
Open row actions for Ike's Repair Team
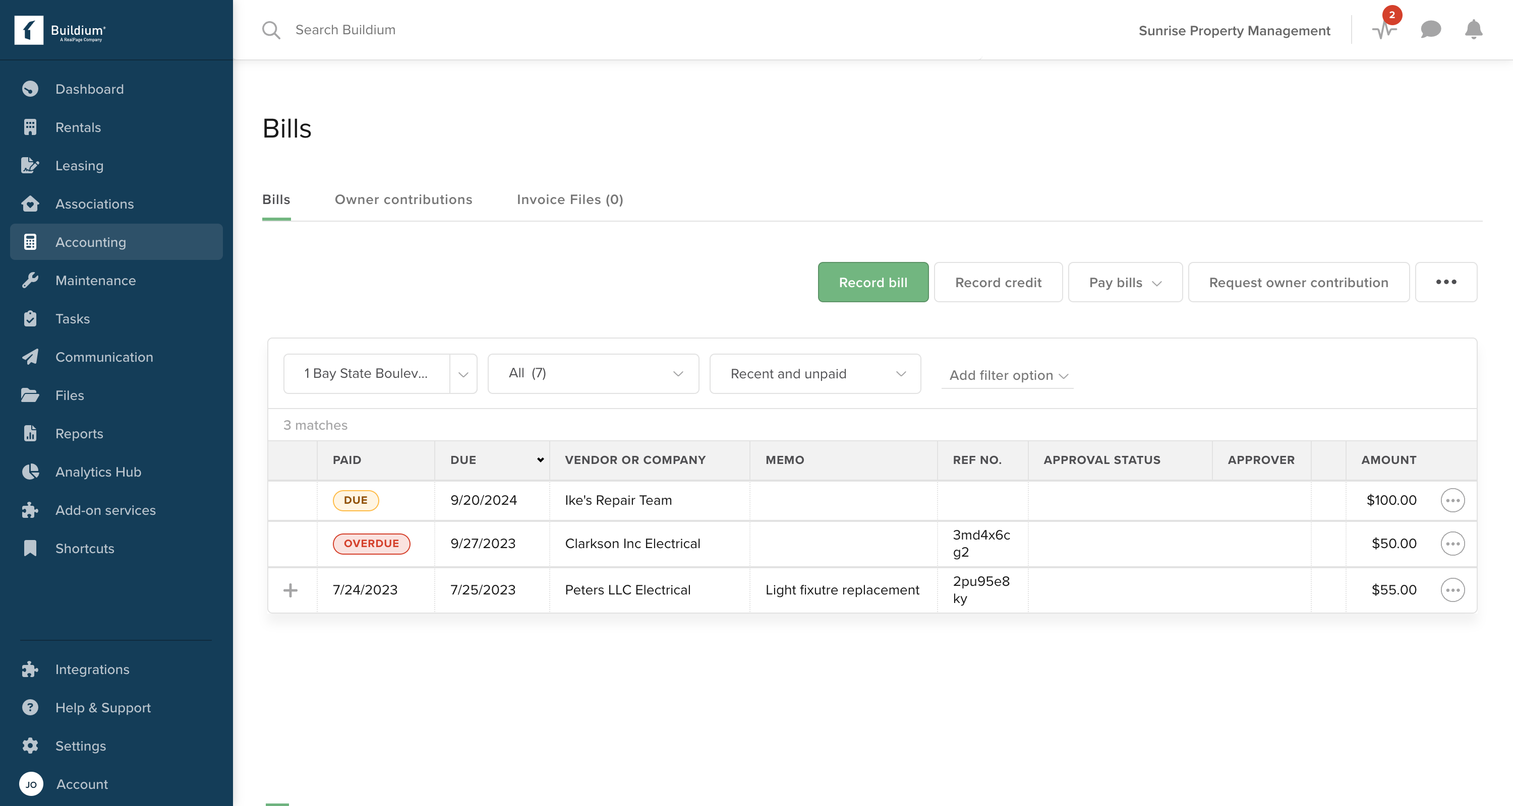[1452, 500]
